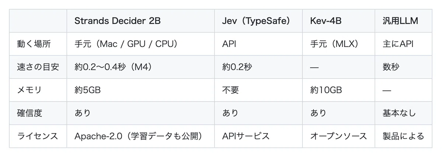This screenshot has width=442, height=157.
Task: Click the 約10GB memory cell
Action: tap(326, 90)
